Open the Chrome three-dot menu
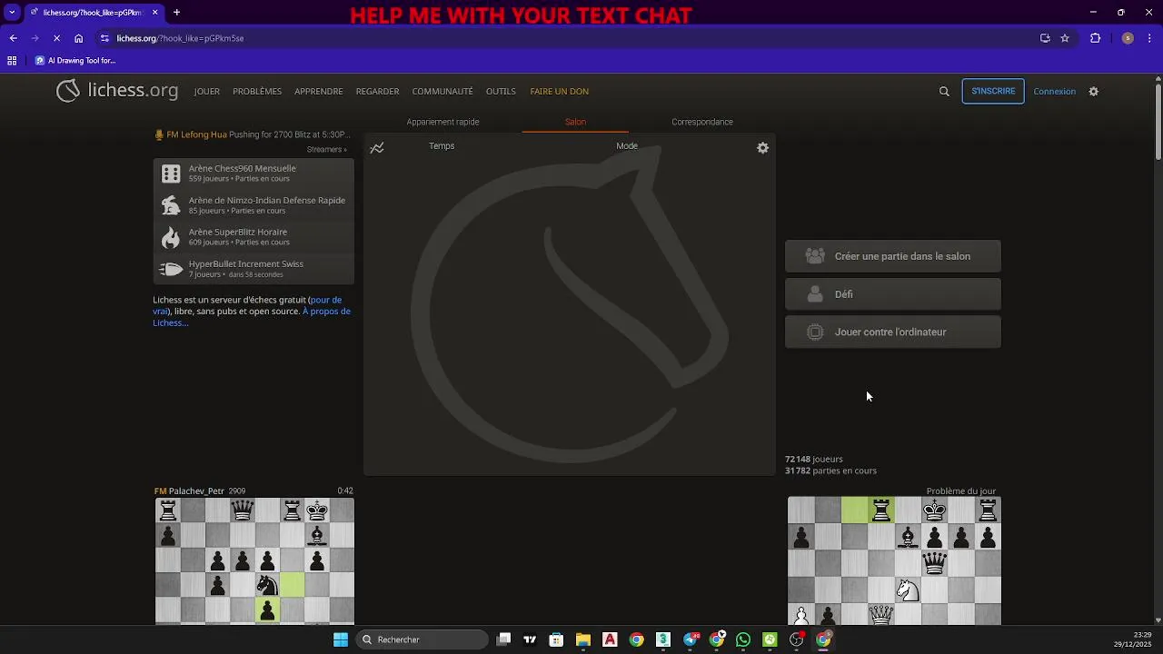This screenshot has height=654, width=1163. click(1149, 38)
